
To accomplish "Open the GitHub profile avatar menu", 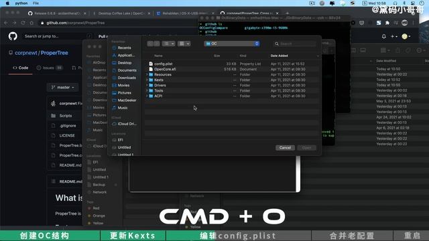I will tap(406, 36).
